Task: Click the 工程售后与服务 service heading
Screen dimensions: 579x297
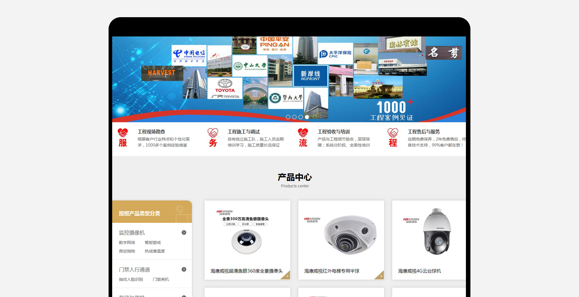Action: (424, 132)
